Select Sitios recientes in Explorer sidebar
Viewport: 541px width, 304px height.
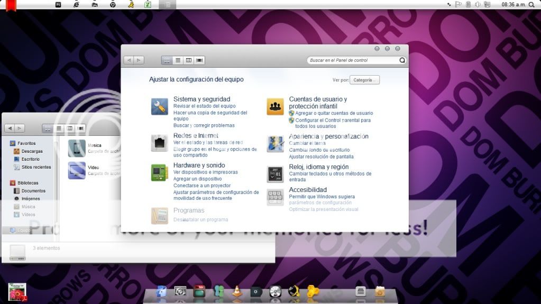(32, 167)
